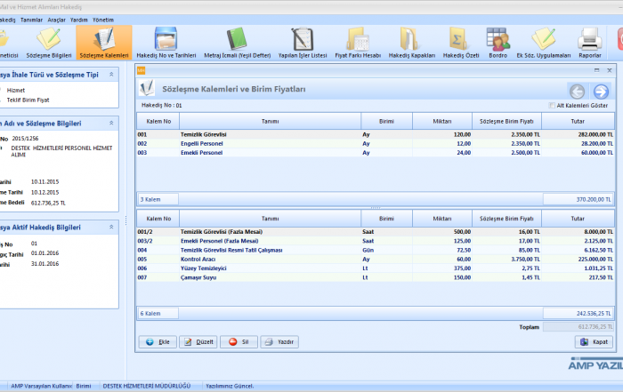Collapse Sözleşme Bilgileri panel chevron

click(111, 123)
